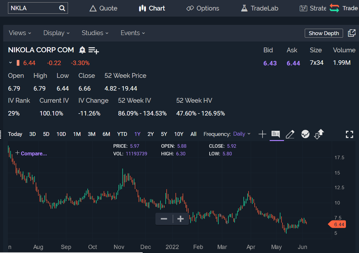Screen dimensions: 359x253
Task: Open the Events dropdown
Action: coord(133,33)
